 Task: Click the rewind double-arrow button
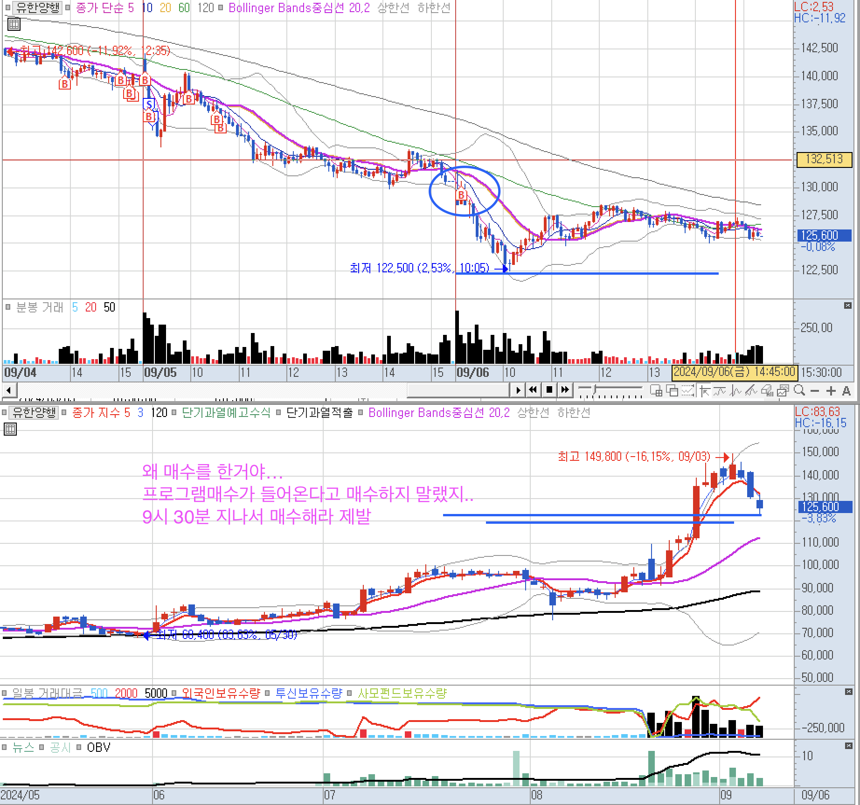(x=533, y=390)
